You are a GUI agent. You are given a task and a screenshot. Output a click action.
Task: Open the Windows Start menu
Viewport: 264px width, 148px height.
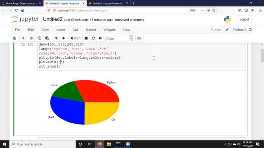[5, 144]
